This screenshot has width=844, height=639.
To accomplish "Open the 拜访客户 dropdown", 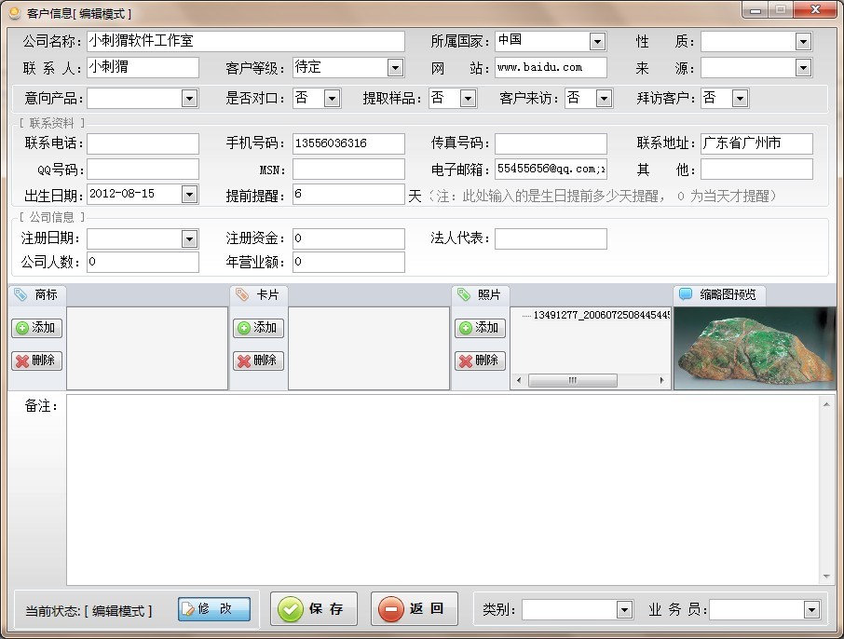I will (x=740, y=99).
